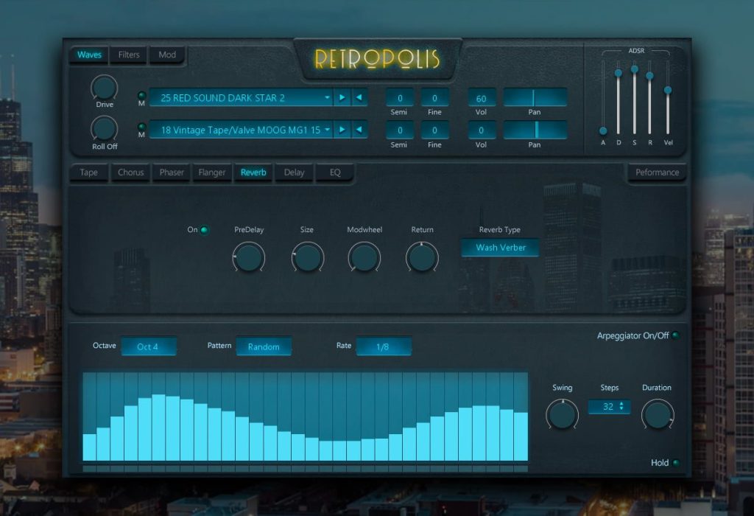Open the Wash Verber reverb type menu
The image size is (754, 516).
point(500,248)
